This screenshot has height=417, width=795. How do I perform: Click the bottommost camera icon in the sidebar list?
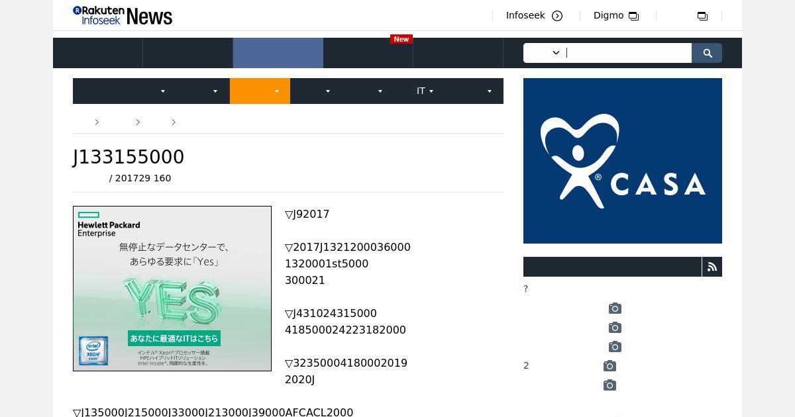pos(609,385)
